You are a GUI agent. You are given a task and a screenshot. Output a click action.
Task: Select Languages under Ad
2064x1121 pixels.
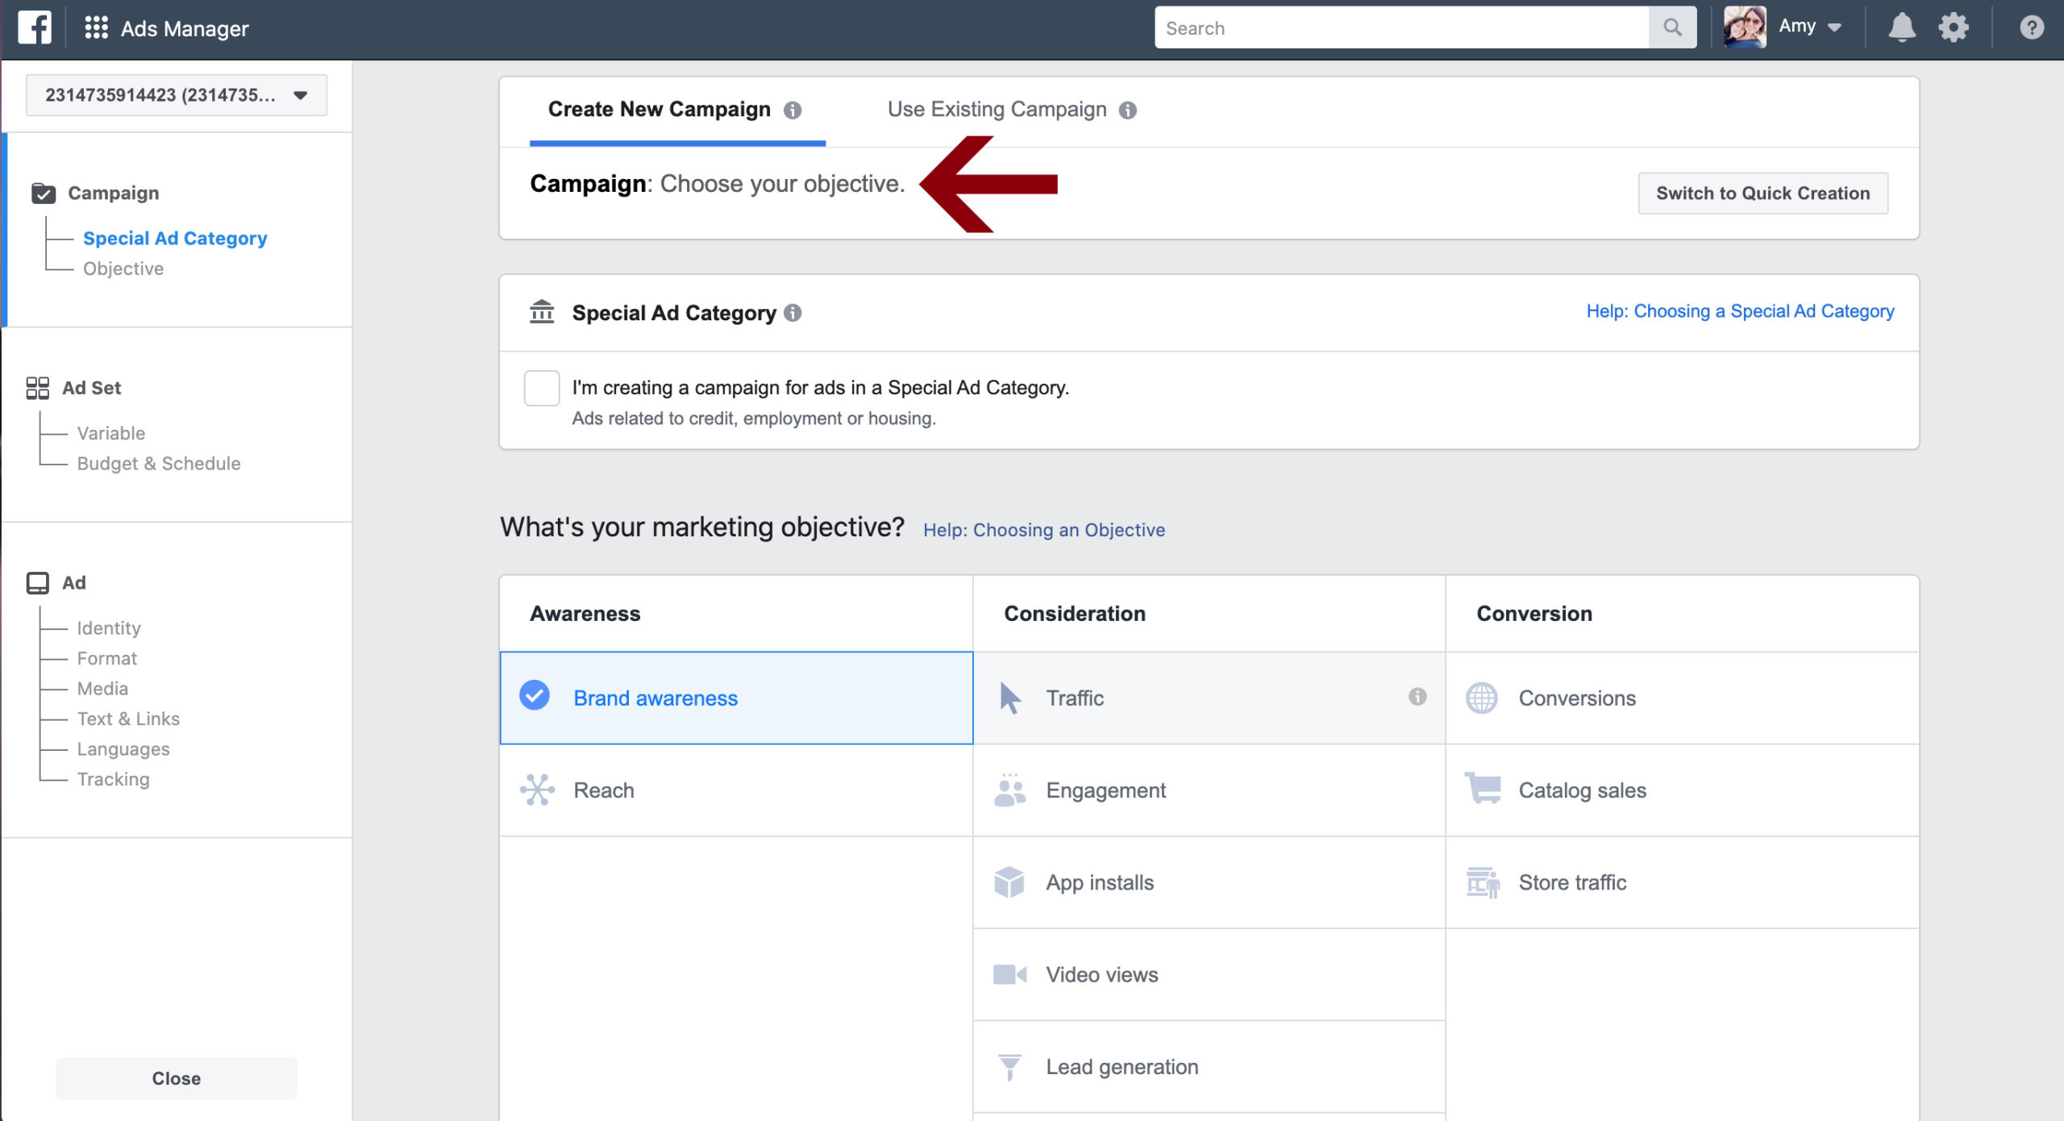coord(123,749)
